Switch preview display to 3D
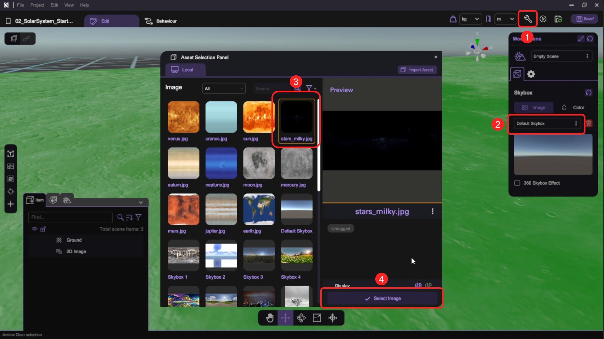 pyautogui.click(x=428, y=285)
